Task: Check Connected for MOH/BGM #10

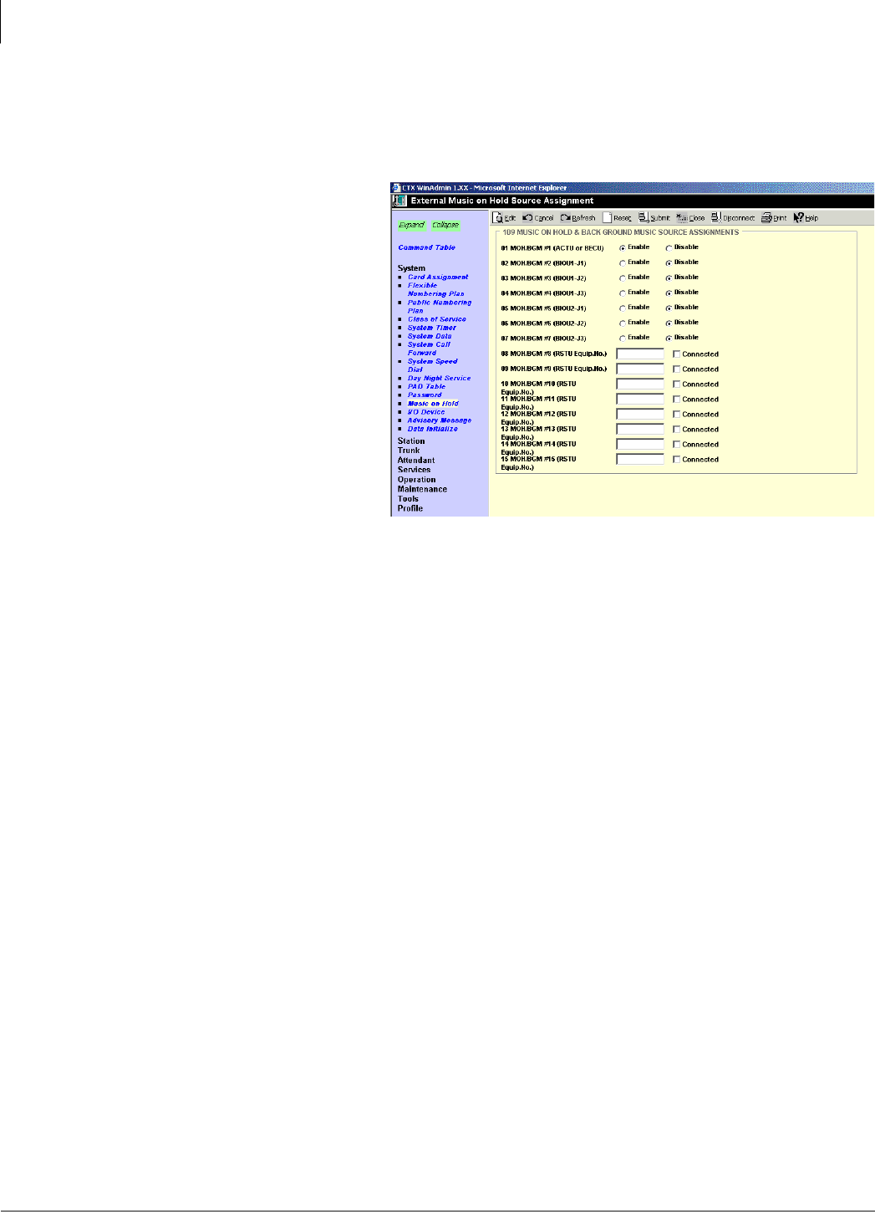Action: [677, 384]
